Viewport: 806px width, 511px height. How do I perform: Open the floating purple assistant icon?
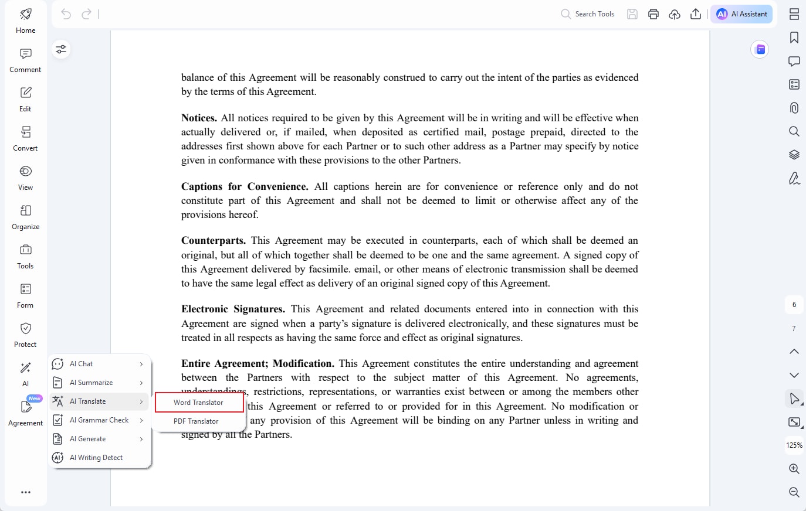tap(760, 49)
